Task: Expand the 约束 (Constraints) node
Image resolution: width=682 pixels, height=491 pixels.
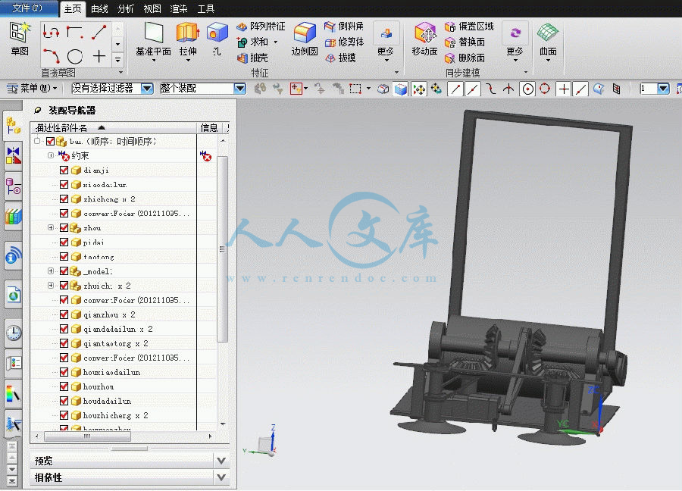Action: click(51, 155)
